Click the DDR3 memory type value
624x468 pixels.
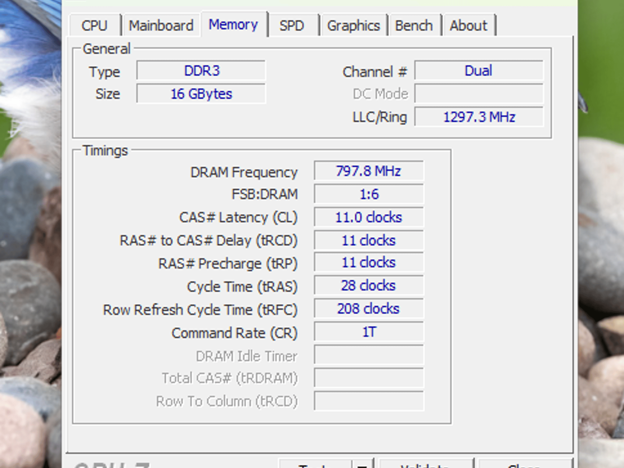201,71
